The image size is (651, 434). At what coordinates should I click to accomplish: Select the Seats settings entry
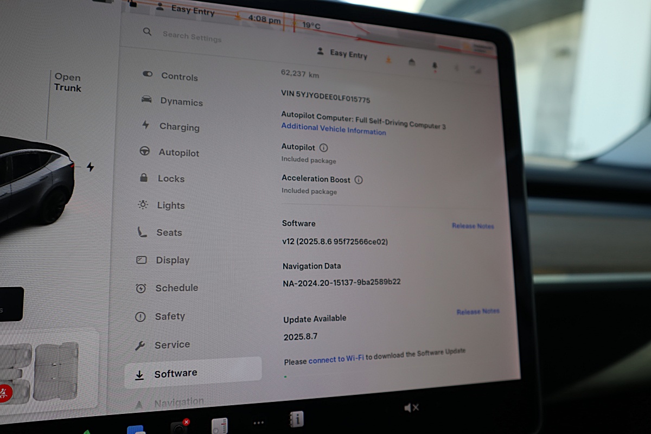click(159, 232)
